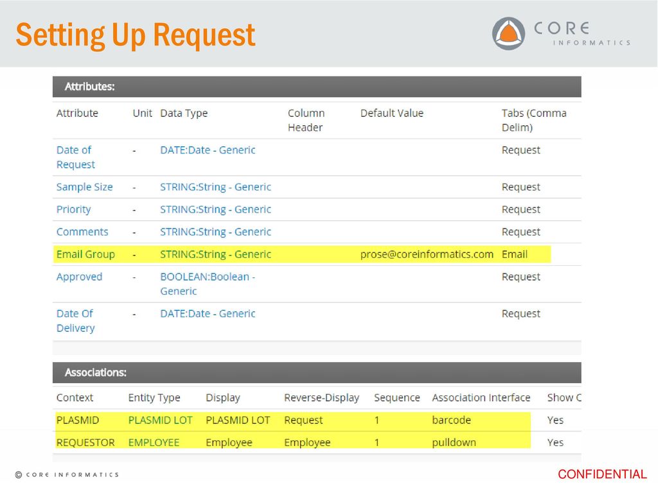Image resolution: width=658 pixels, height=493 pixels.
Task: Click the PLASMID LOT display cell
Action: tap(238, 420)
